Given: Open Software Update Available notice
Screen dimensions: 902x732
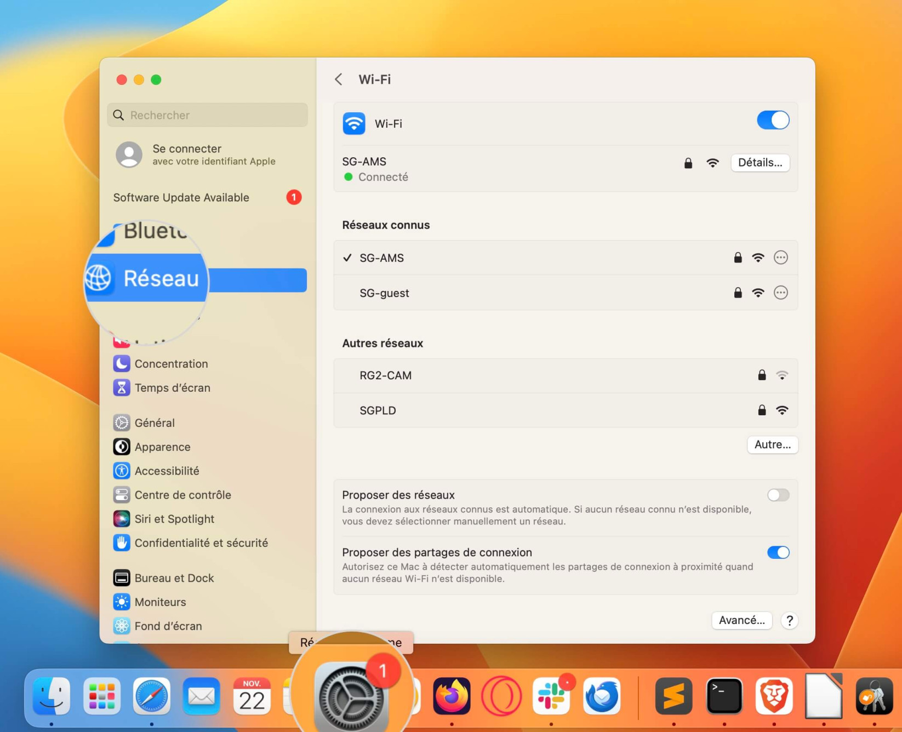Looking at the screenshot, I should [207, 197].
